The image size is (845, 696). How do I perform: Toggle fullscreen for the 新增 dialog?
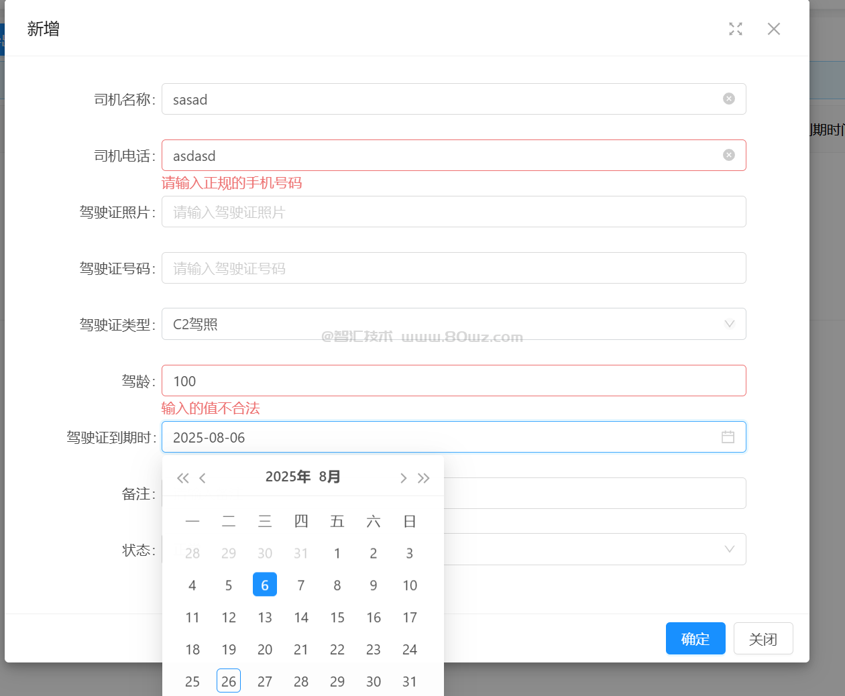point(736,29)
